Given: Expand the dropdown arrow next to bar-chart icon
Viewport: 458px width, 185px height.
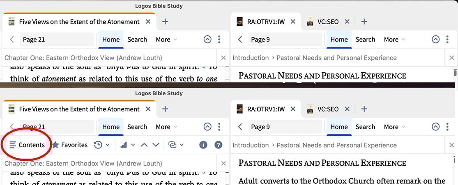Looking at the screenshot, I should 133,145.
